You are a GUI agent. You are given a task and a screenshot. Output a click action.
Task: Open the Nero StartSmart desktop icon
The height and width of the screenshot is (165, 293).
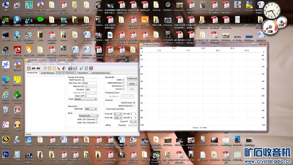(x=17, y=111)
